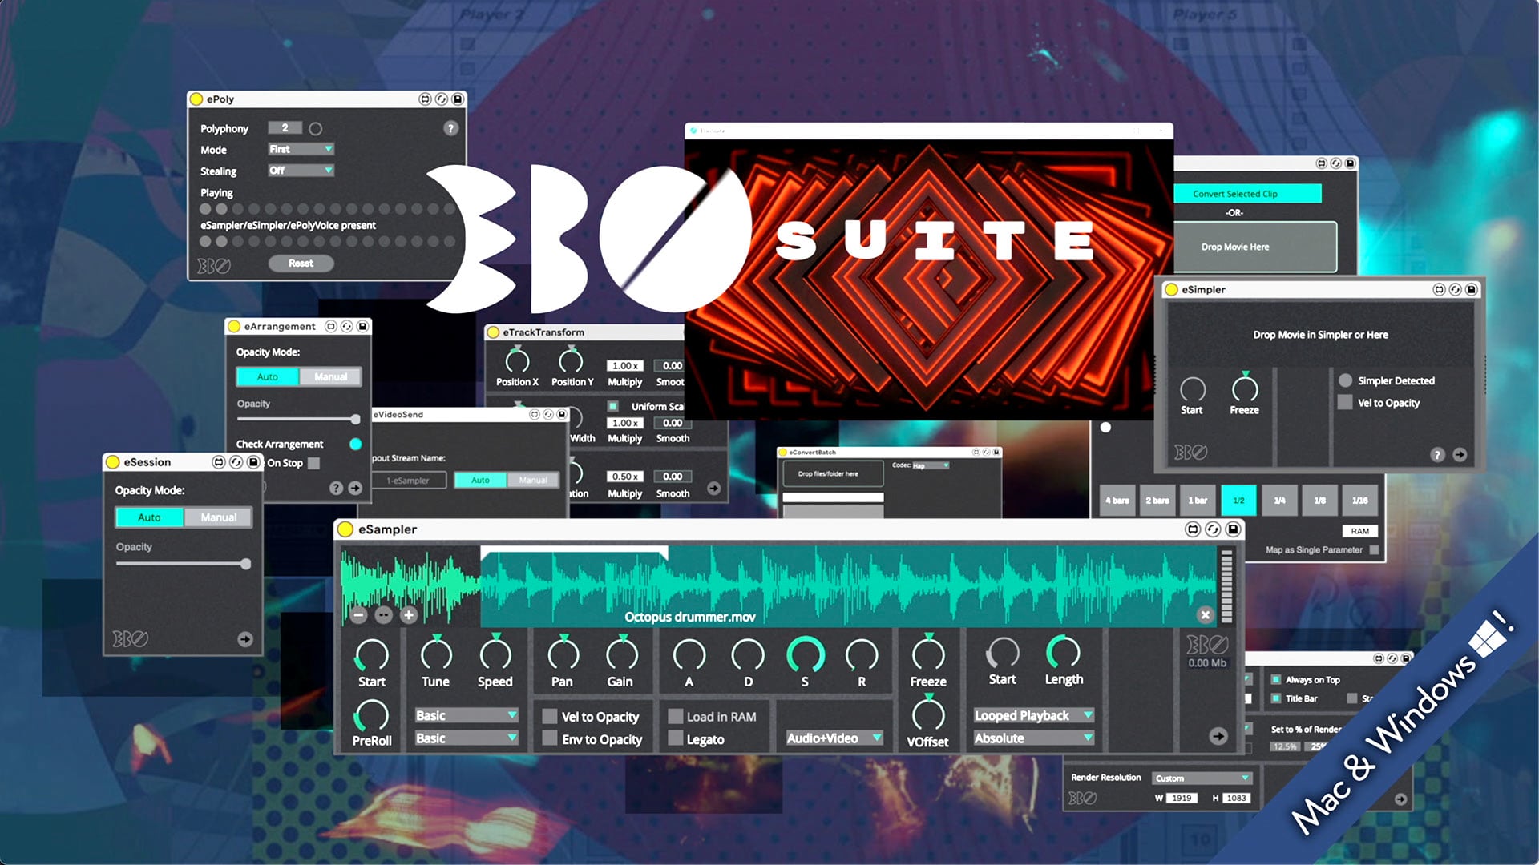Click the eSession arrow icon at bottom right
Image resolution: width=1539 pixels, height=865 pixels.
(245, 639)
